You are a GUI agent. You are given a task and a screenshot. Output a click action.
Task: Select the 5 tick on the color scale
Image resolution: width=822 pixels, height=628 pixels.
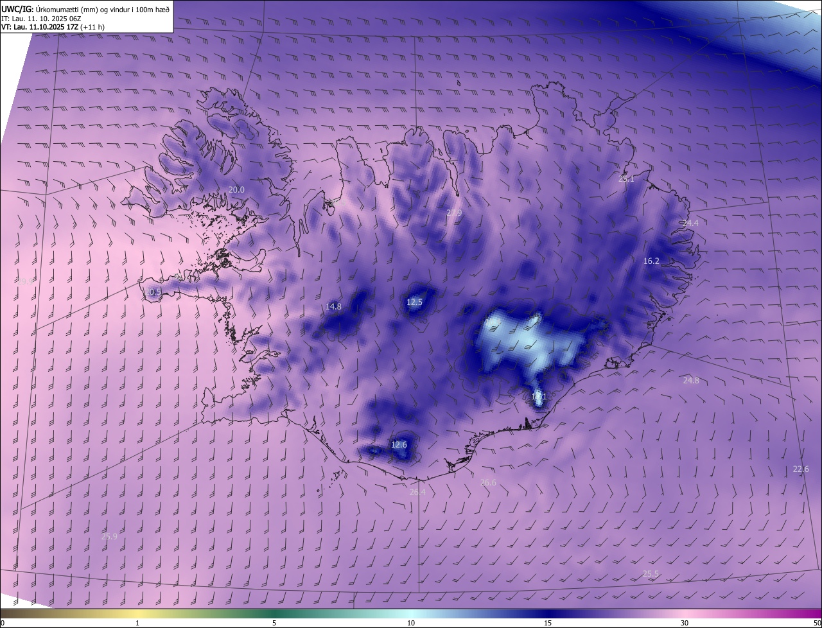274,623
